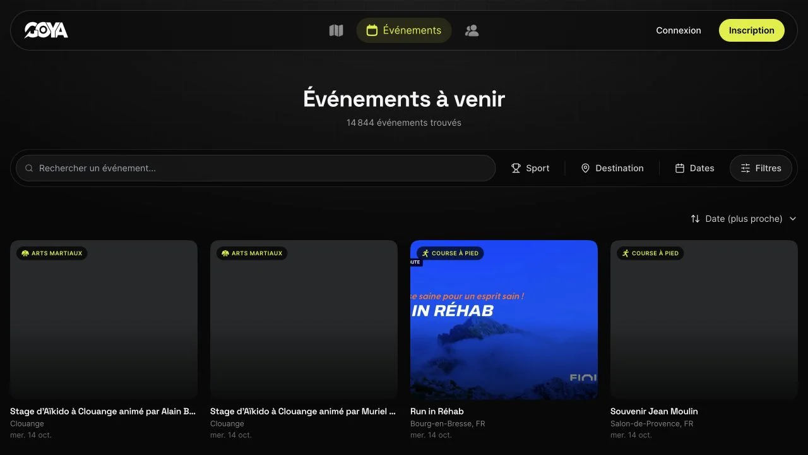Click Arts Martiaux tag on Muriel event
Screen dimensions: 808x455
pos(251,253)
